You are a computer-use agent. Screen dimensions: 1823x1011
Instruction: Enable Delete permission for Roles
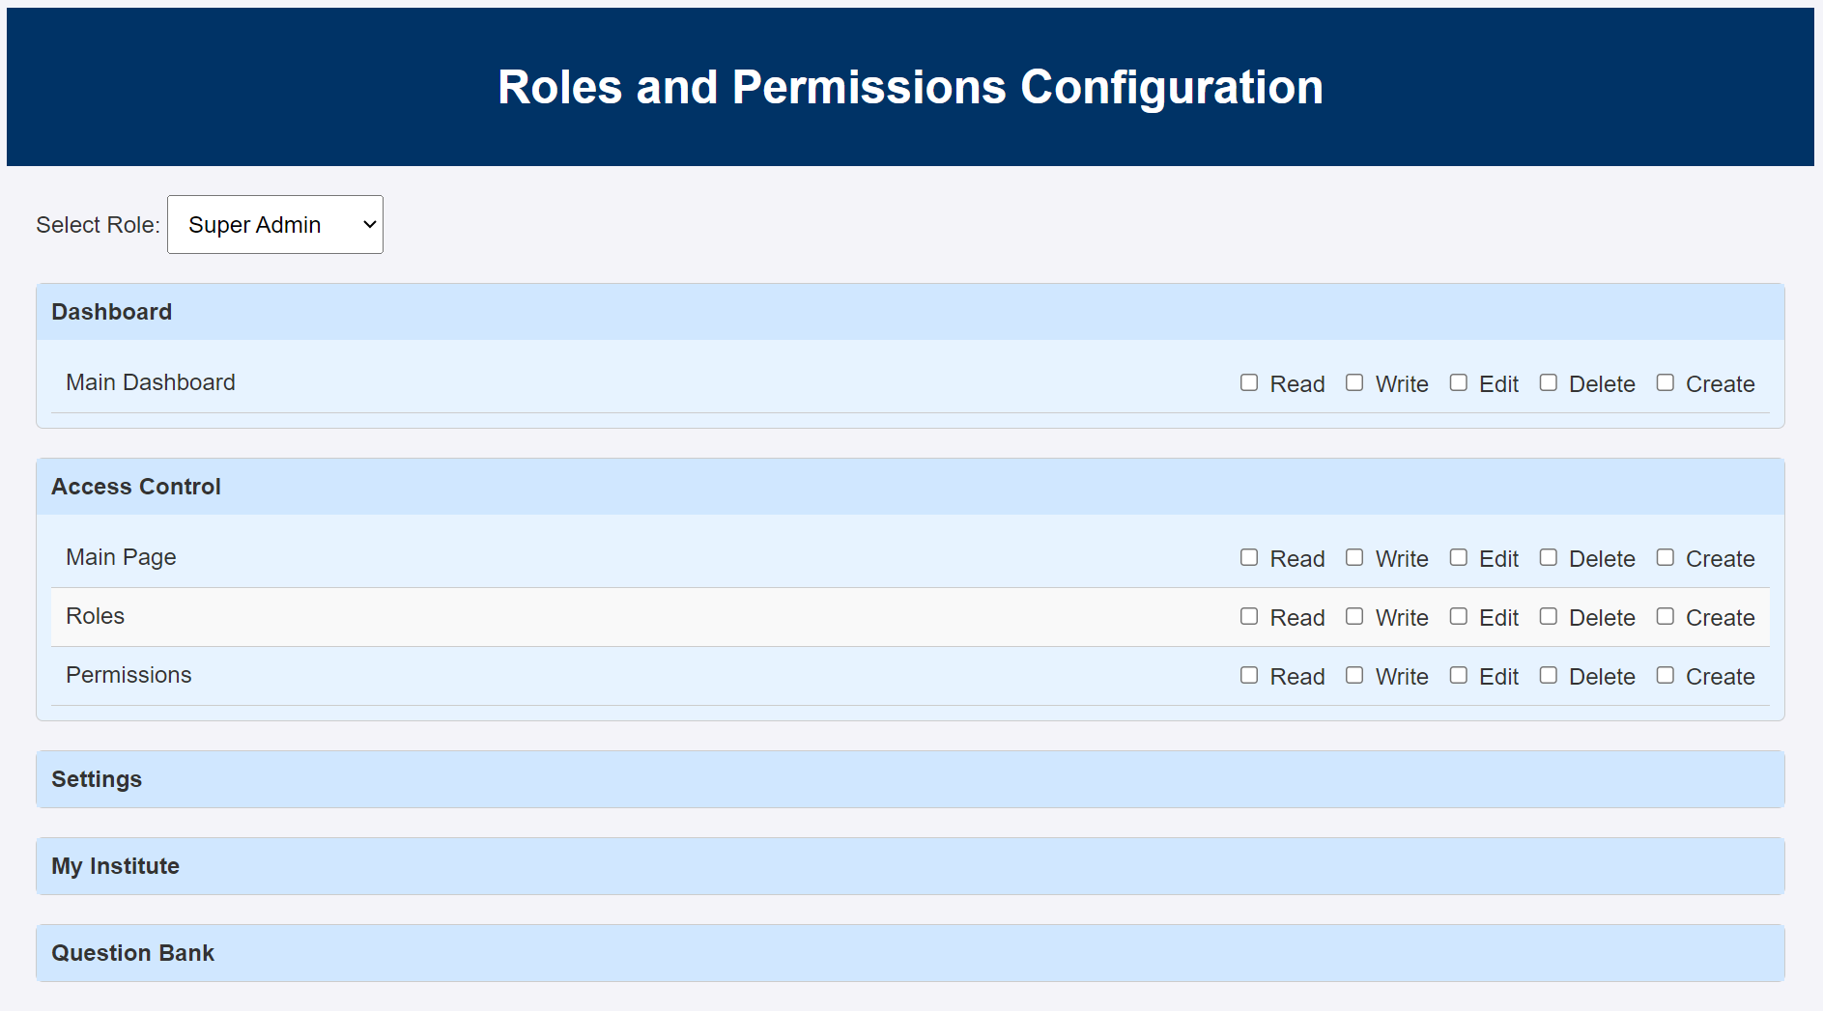point(1549,616)
